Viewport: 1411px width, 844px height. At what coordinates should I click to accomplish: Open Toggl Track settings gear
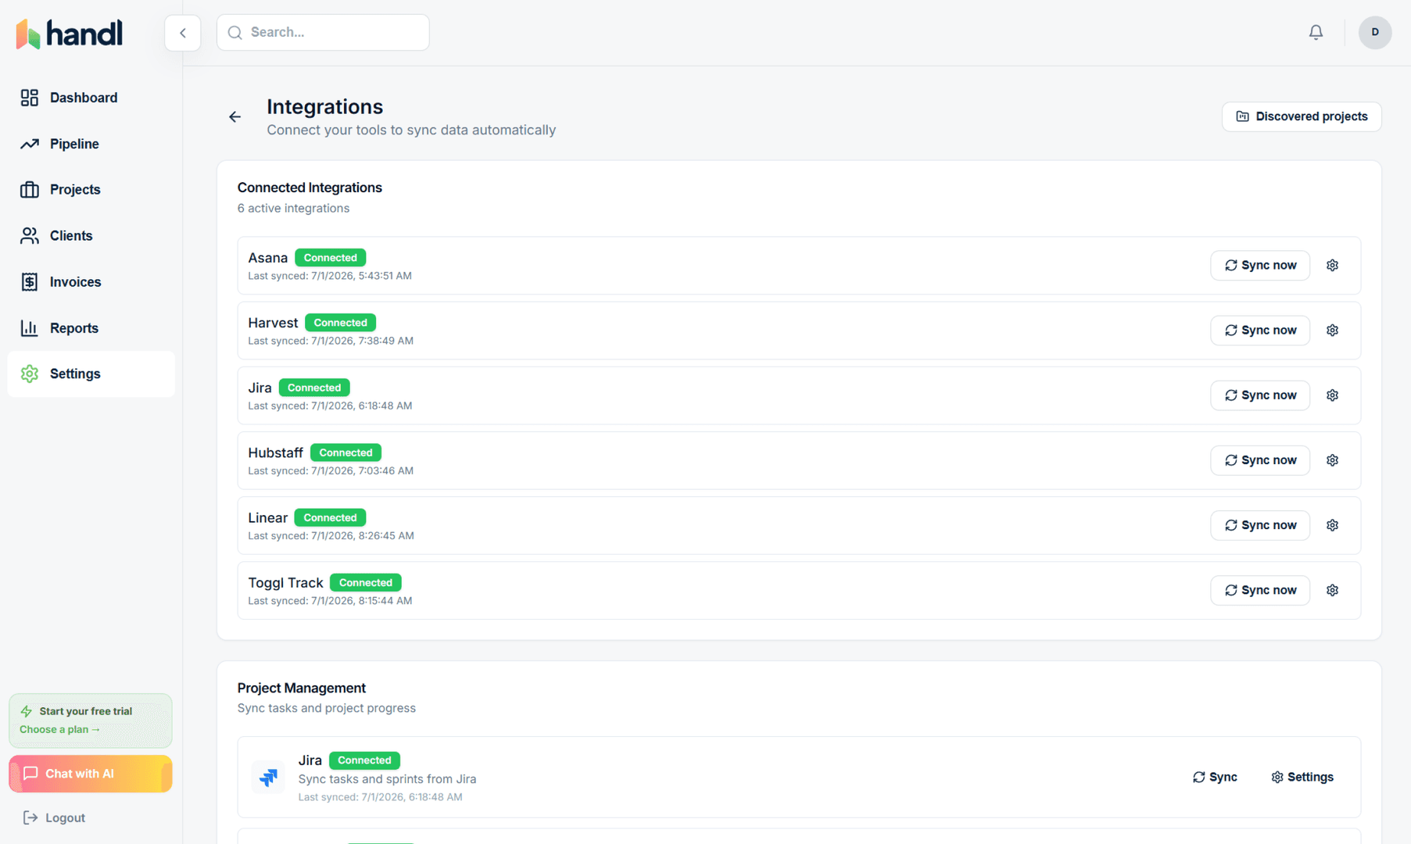1332,589
